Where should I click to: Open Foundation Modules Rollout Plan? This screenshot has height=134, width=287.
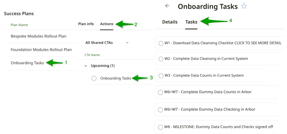pyautogui.click(x=41, y=50)
